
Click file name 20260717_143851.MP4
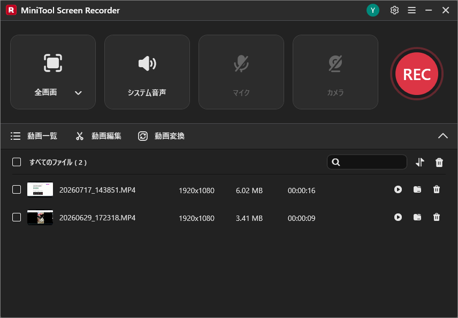click(97, 190)
